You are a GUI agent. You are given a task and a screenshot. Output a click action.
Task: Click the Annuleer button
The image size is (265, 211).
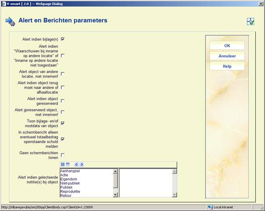coord(227,56)
